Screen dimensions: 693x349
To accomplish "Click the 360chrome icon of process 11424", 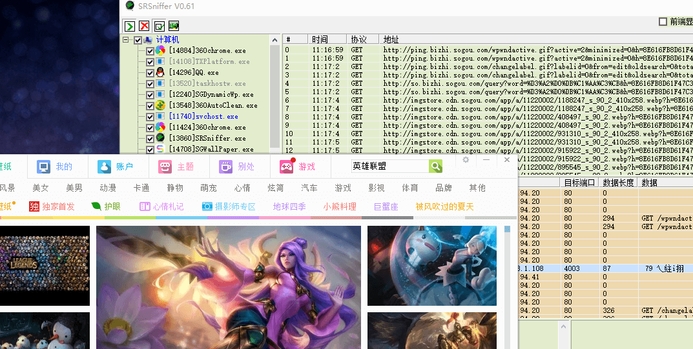I will click(x=160, y=127).
